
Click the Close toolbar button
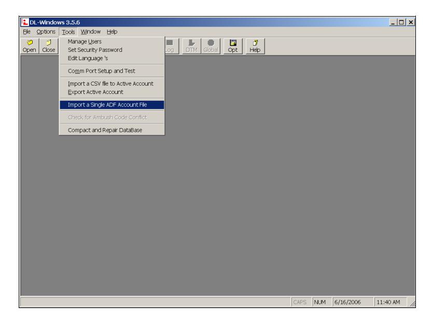(49, 46)
